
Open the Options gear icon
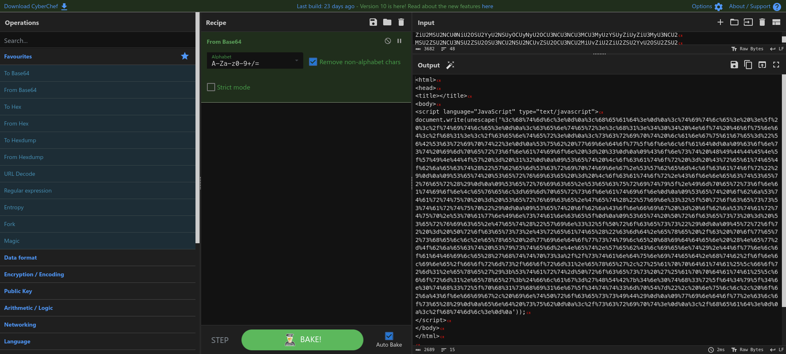tap(718, 7)
